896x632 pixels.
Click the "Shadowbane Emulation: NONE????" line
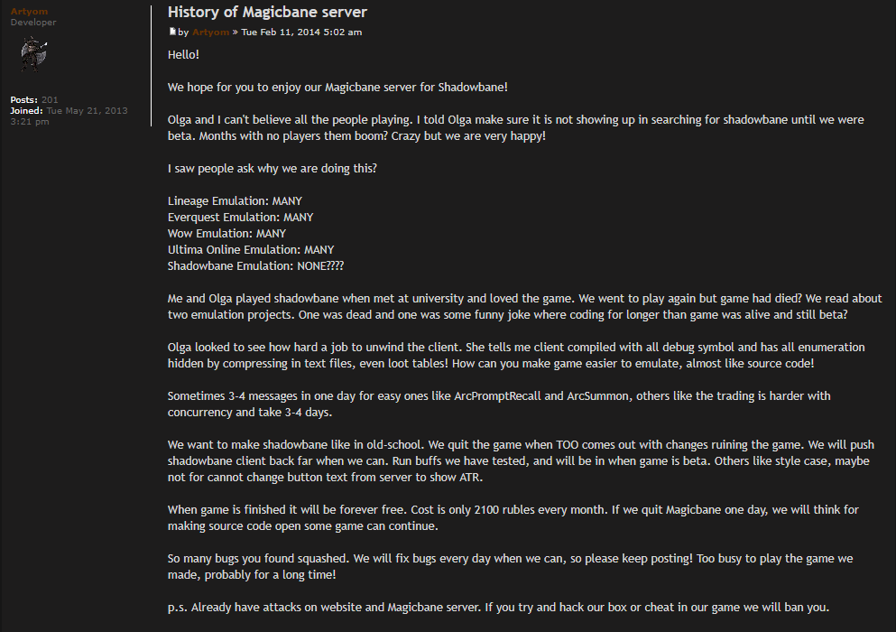(x=255, y=266)
